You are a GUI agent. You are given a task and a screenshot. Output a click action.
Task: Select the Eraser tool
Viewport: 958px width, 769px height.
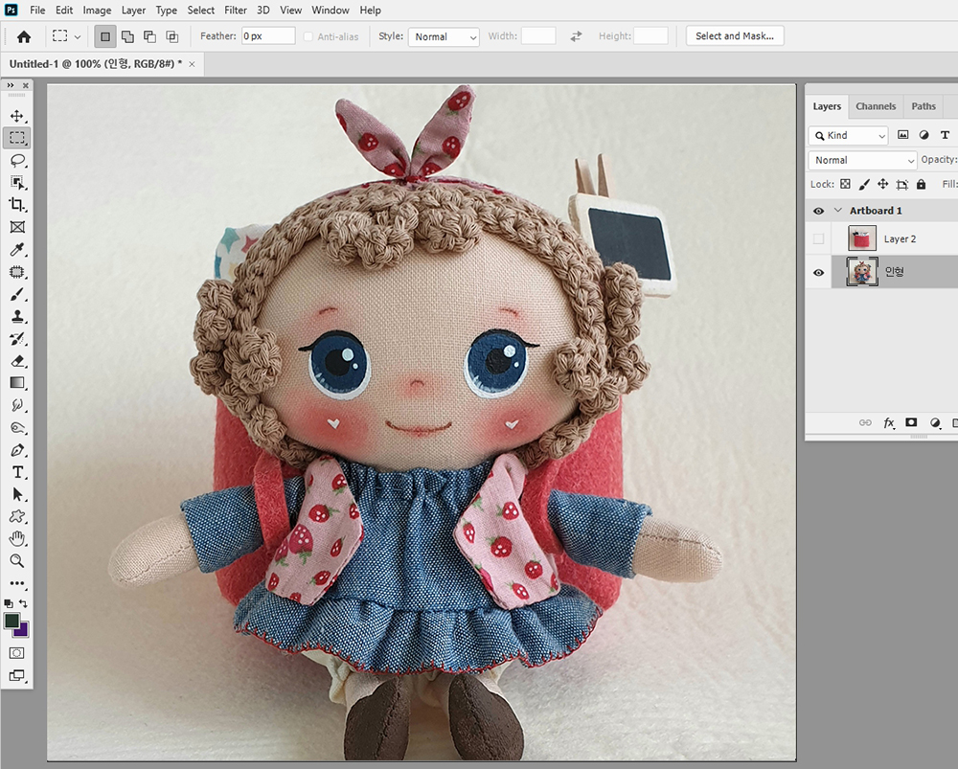click(17, 361)
